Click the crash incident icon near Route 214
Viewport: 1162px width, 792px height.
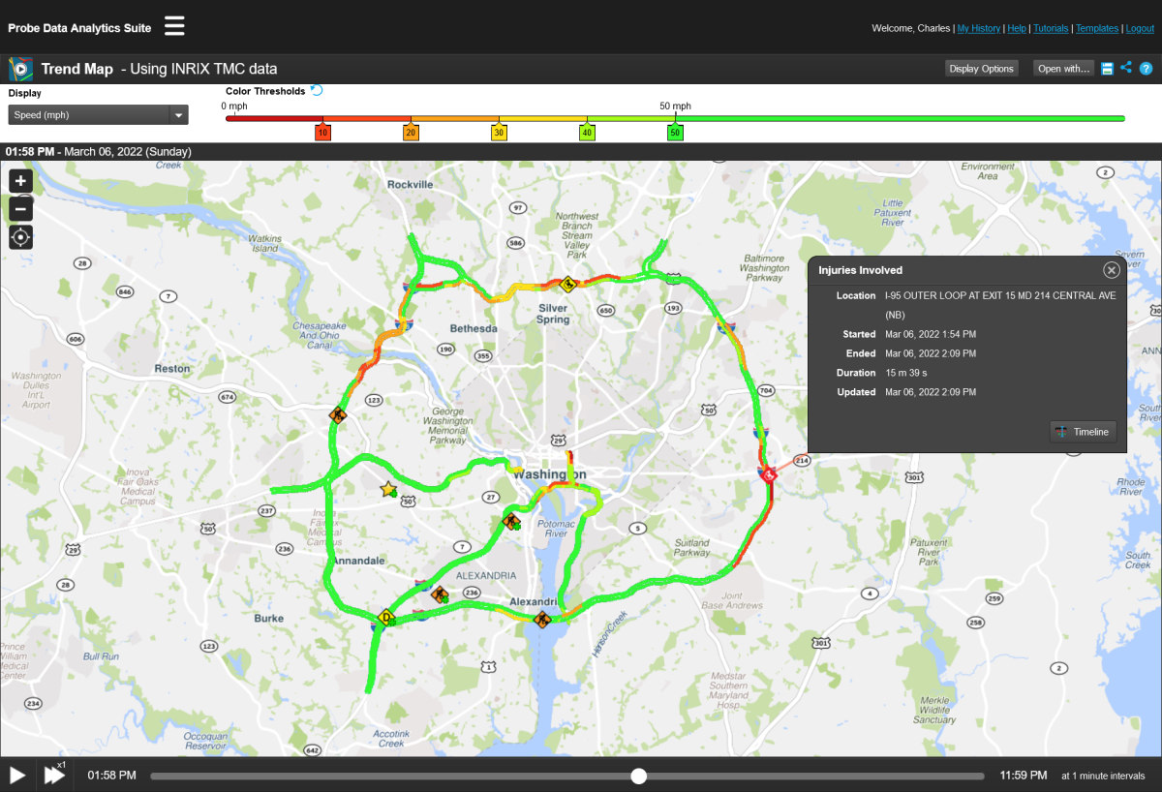[768, 475]
